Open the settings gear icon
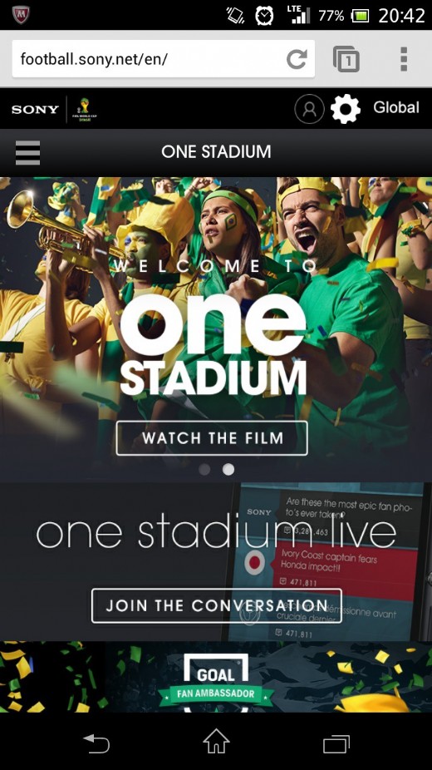 346,109
